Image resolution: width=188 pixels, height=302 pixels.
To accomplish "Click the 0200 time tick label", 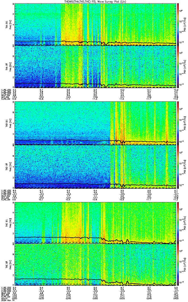I will [x=15, y=299].
